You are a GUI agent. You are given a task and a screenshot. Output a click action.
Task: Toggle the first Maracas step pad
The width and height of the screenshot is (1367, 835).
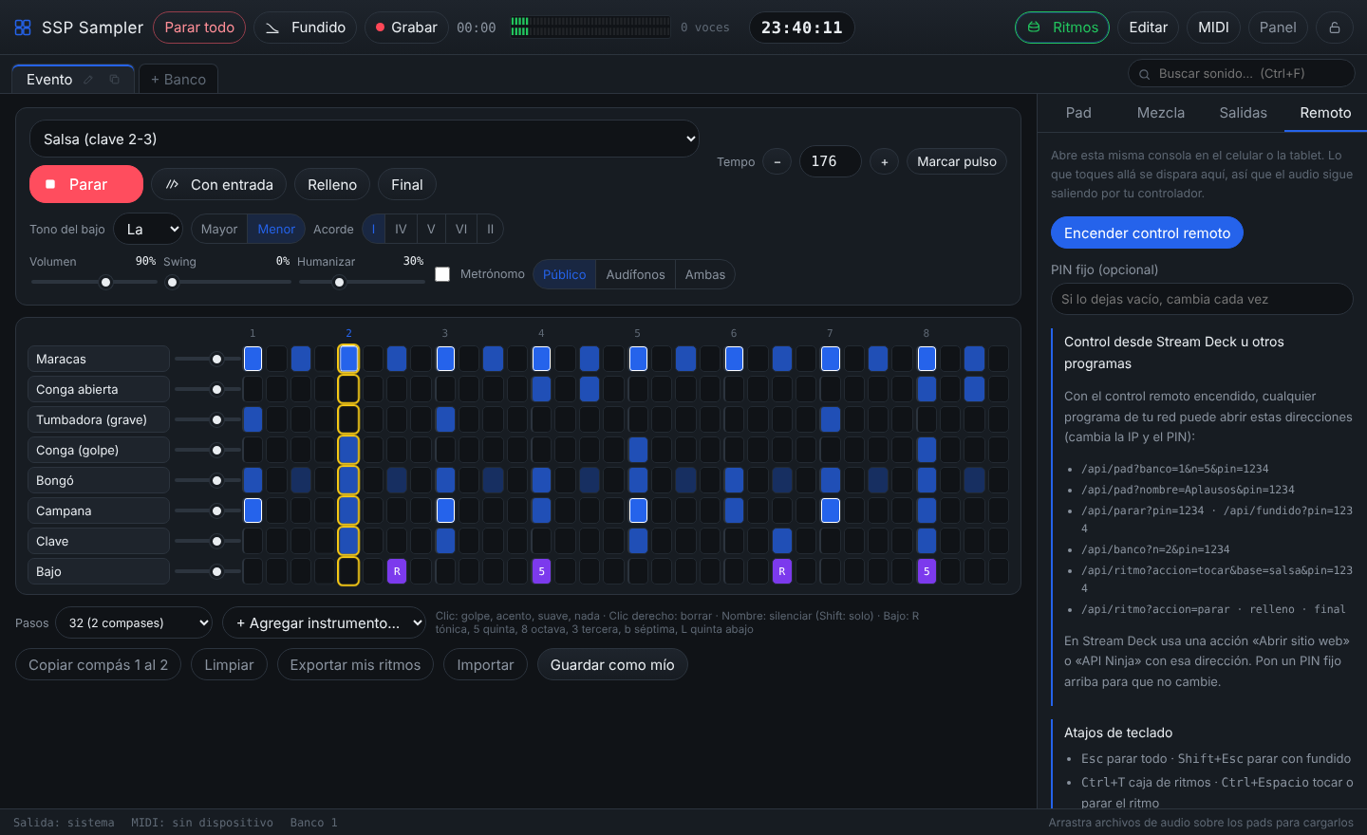click(253, 359)
